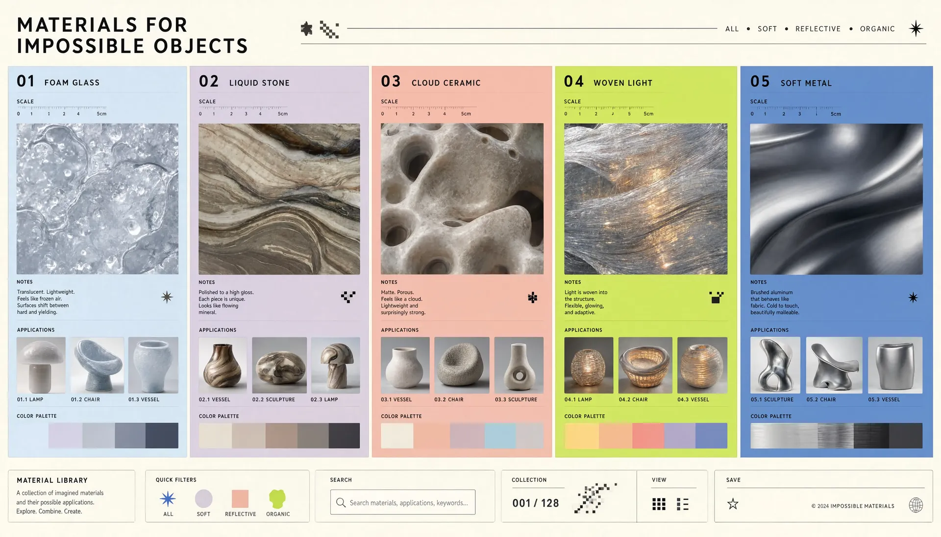Click the star icon under SAVE
Screen dimensions: 941x537
pyautogui.click(x=733, y=504)
